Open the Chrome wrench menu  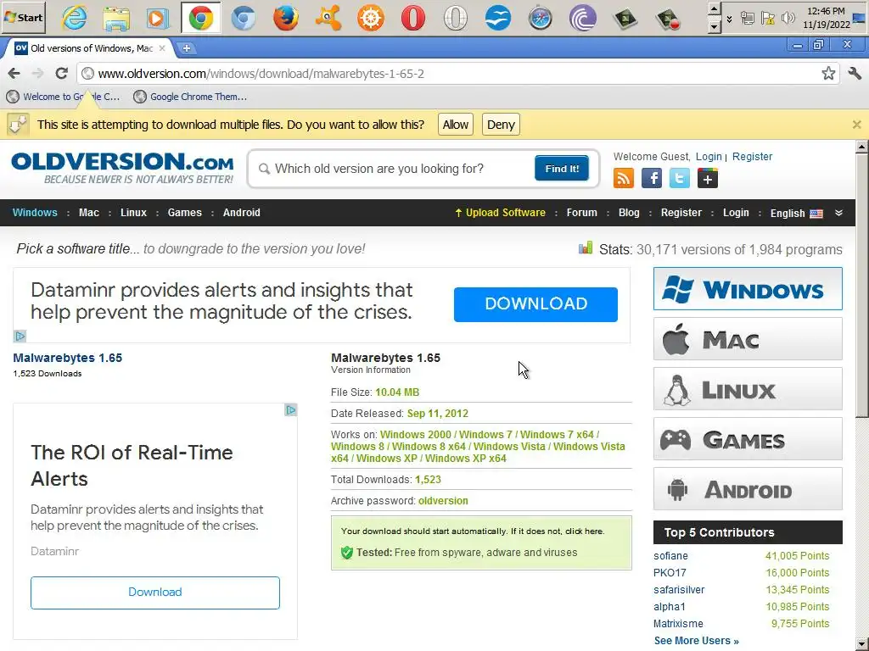click(855, 73)
